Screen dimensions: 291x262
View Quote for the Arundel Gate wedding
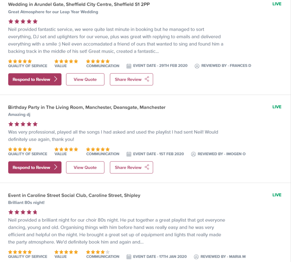(x=85, y=80)
